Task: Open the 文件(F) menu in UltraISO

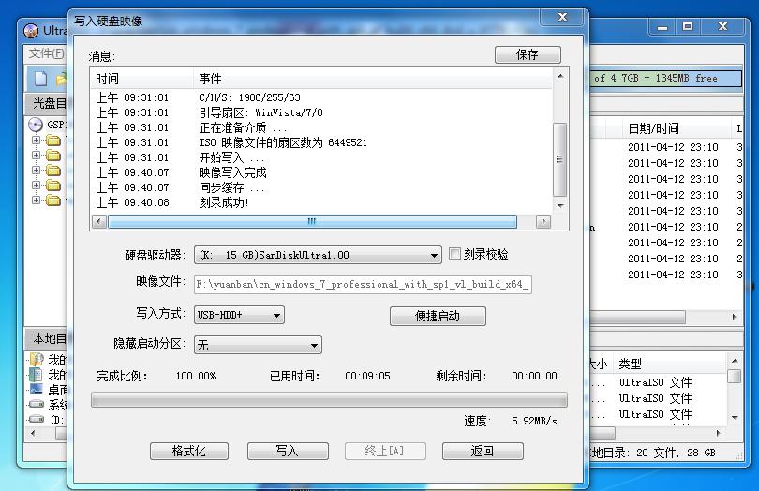Action: (46, 53)
